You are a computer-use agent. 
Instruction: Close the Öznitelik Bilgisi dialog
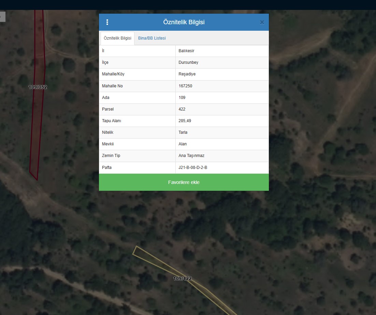[262, 22]
